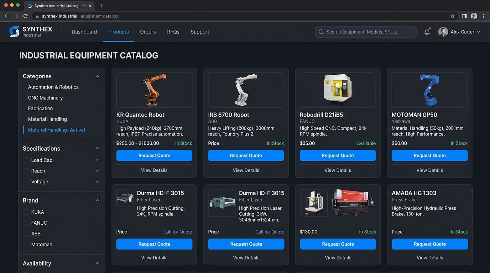This screenshot has width=490, height=273.
Task: Select CNC Machinery category
Action: tap(45, 98)
